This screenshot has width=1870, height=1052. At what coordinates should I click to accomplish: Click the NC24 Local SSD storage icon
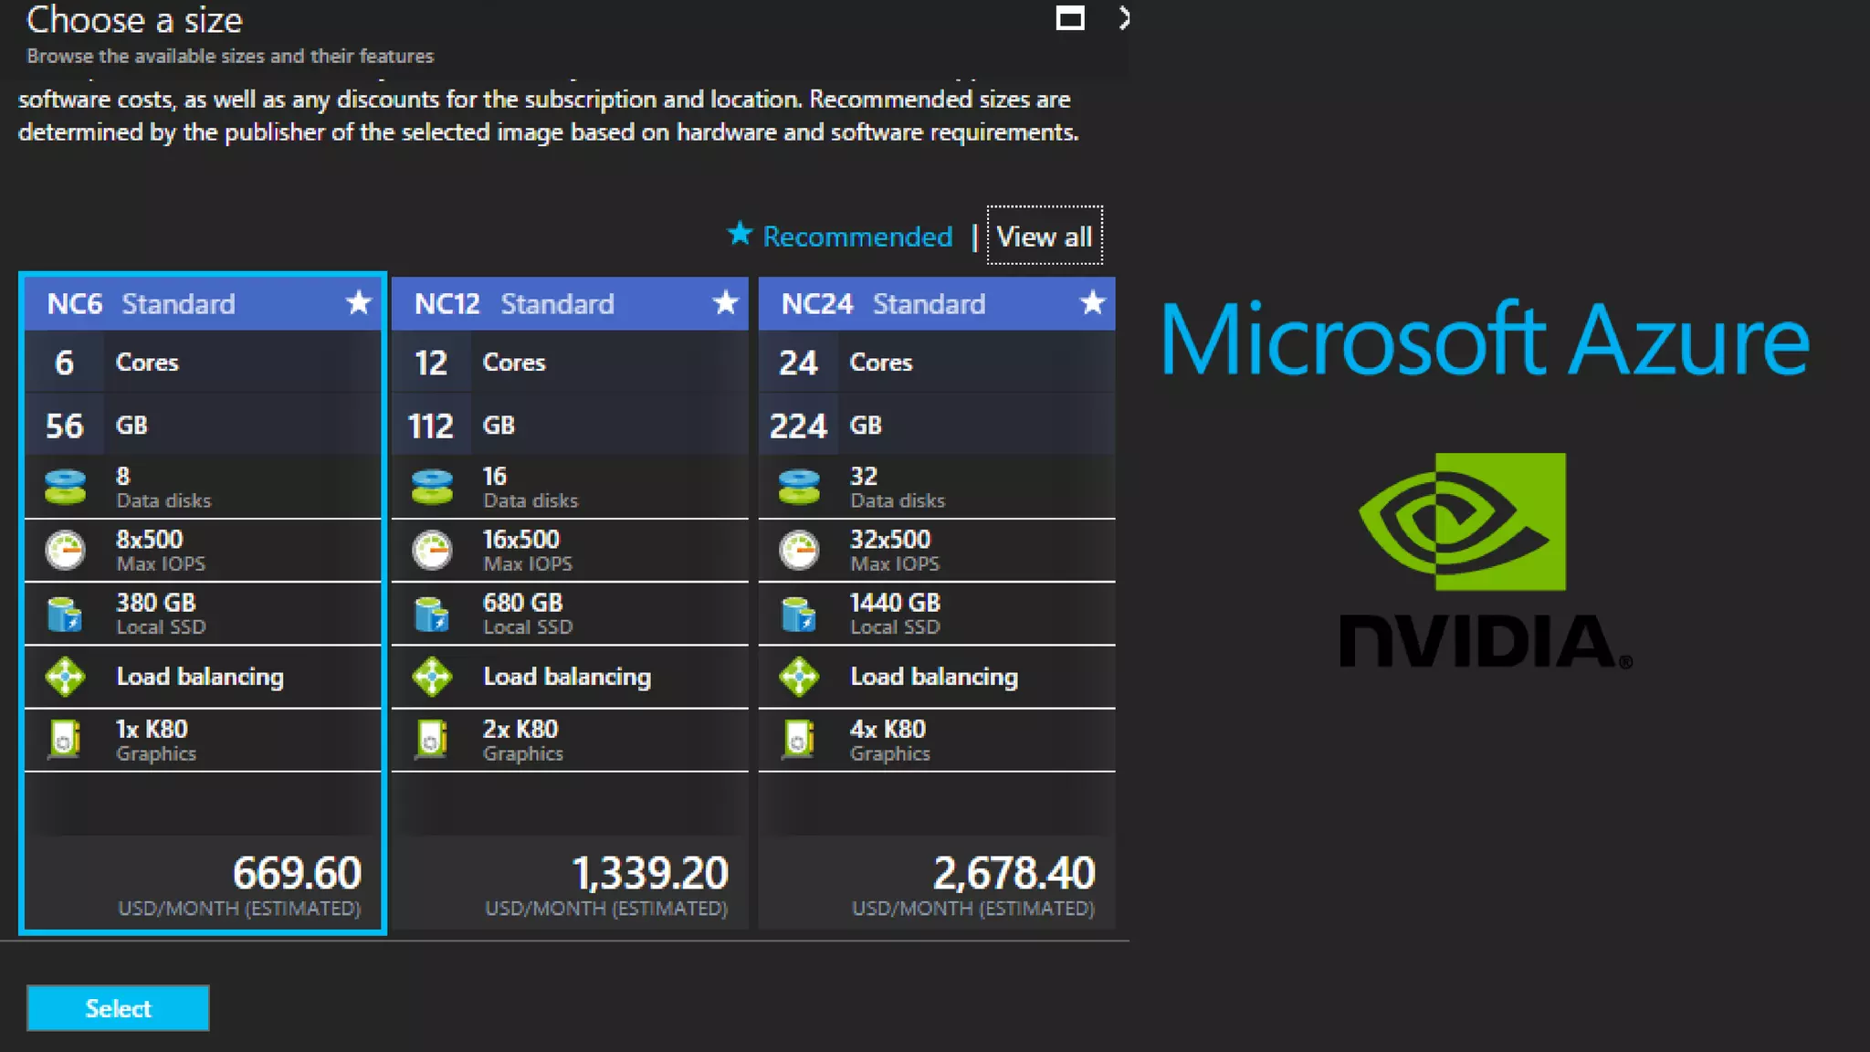(799, 614)
